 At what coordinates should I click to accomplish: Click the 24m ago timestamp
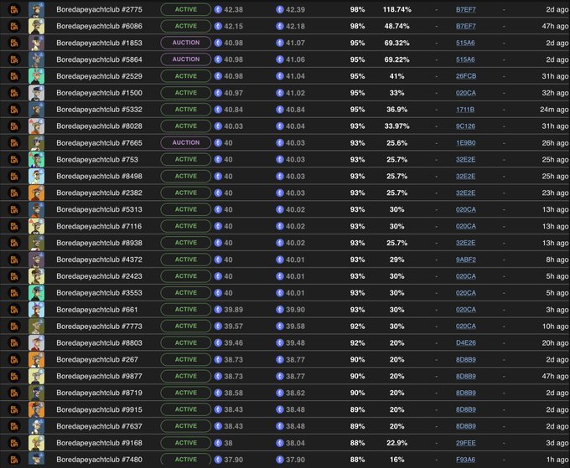[x=553, y=110]
